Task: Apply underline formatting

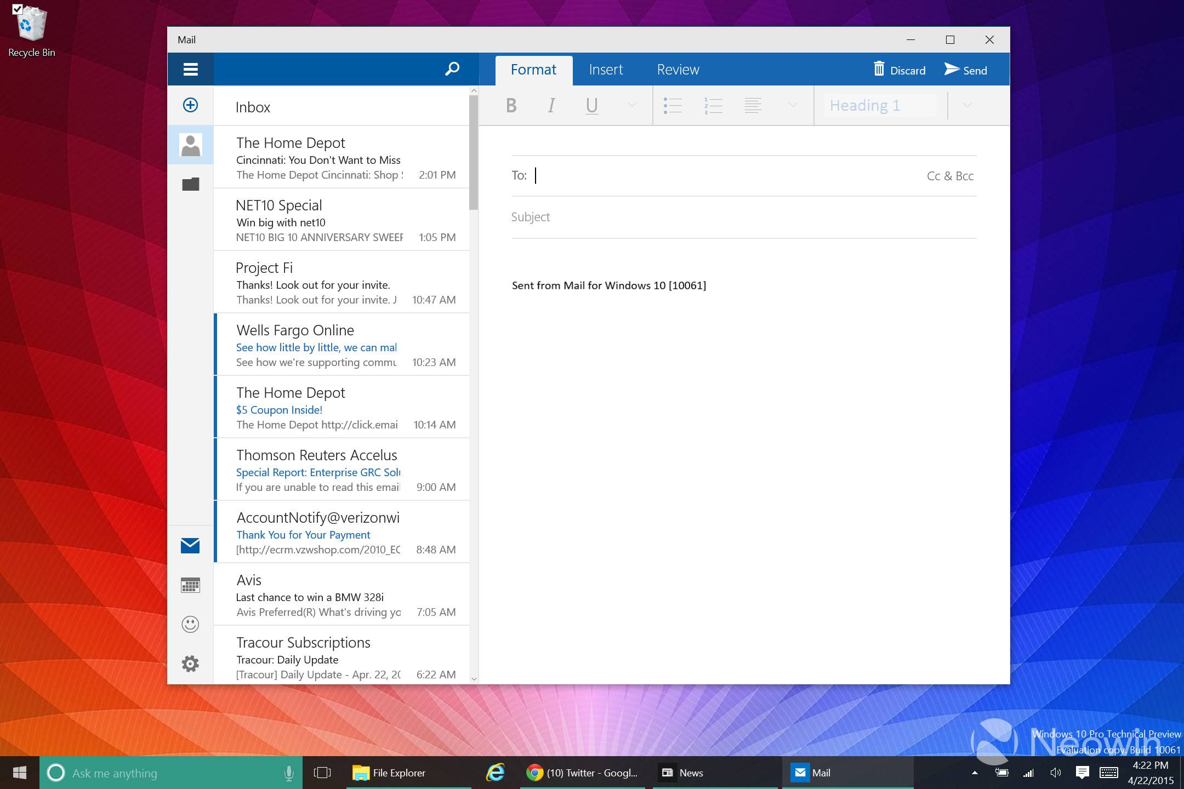Action: [x=591, y=105]
